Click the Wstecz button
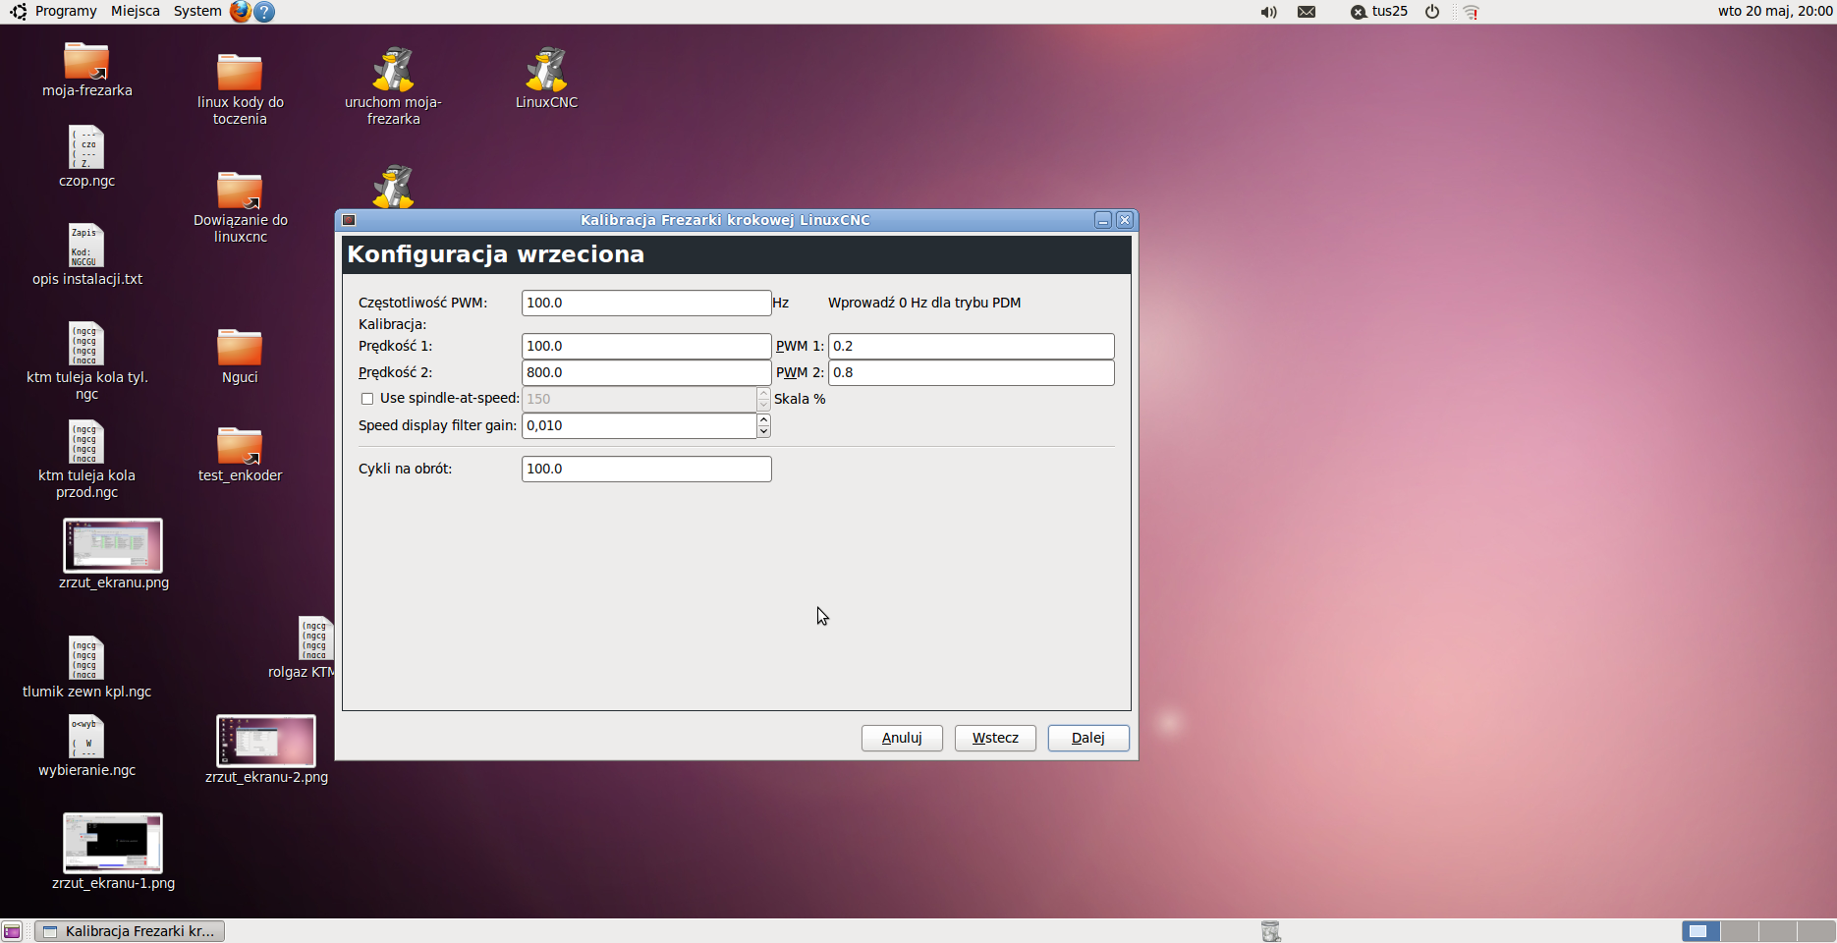The height and width of the screenshot is (943, 1837). pyautogui.click(x=995, y=738)
